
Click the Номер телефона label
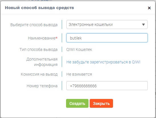[x=42, y=86]
